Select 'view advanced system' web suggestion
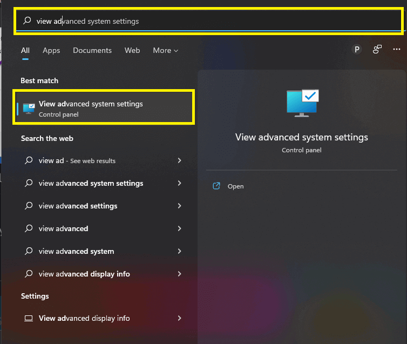 [76, 252]
